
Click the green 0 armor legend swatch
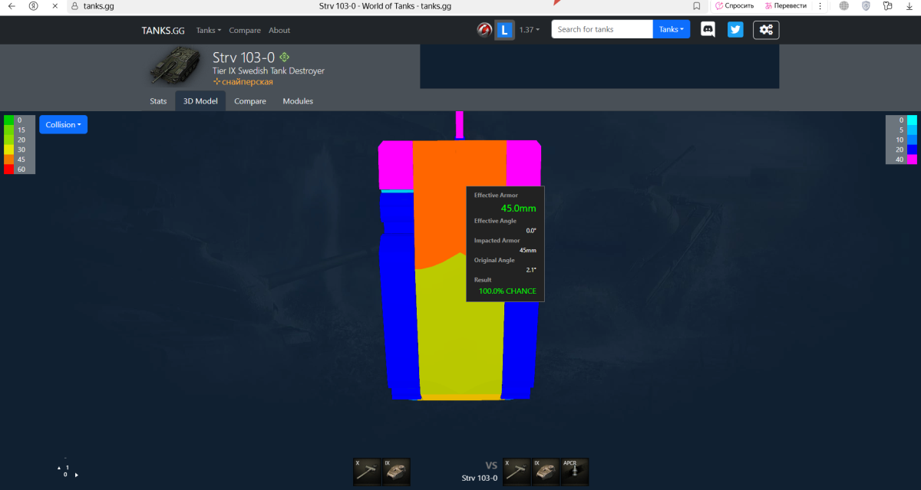coord(8,120)
